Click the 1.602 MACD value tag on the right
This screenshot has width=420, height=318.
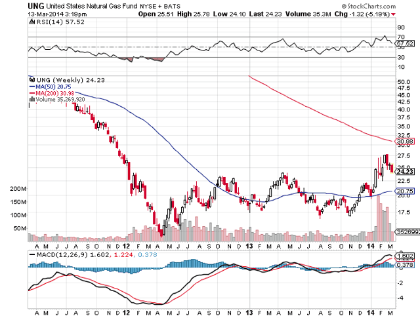click(x=405, y=255)
